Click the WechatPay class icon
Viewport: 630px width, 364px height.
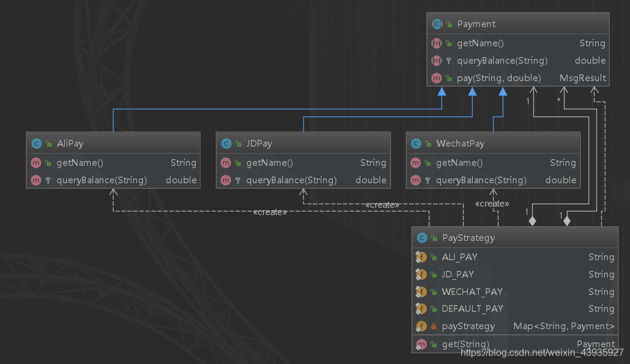pyautogui.click(x=416, y=144)
